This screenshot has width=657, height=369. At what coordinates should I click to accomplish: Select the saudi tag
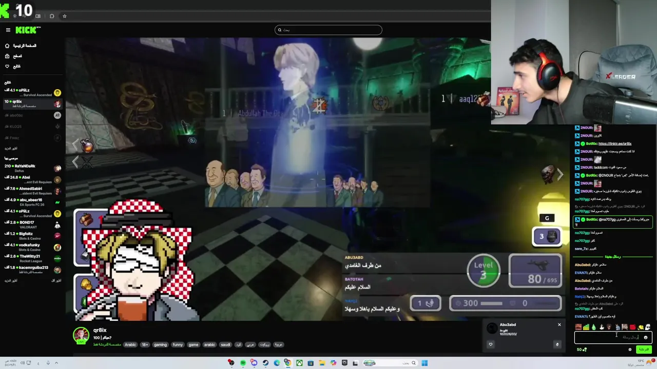pos(225,344)
